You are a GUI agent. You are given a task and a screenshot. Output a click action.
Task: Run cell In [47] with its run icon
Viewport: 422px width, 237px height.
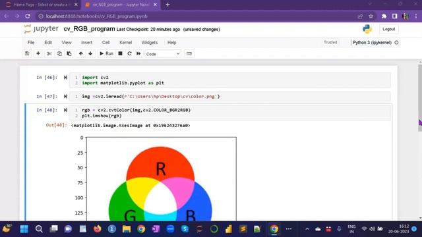[65, 96]
